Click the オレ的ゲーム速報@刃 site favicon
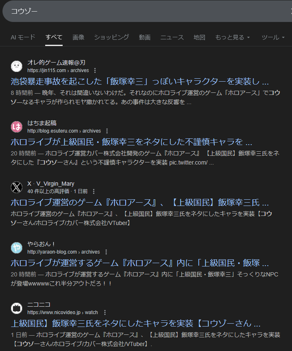The height and width of the screenshot is (351, 292). (x=17, y=66)
